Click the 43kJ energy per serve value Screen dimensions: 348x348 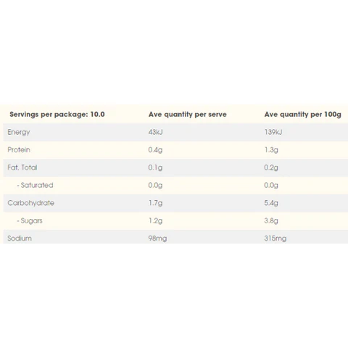[x=155, y=132]
